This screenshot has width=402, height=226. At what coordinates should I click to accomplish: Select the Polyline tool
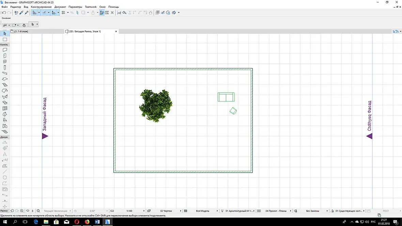click(x=5, y=183)
